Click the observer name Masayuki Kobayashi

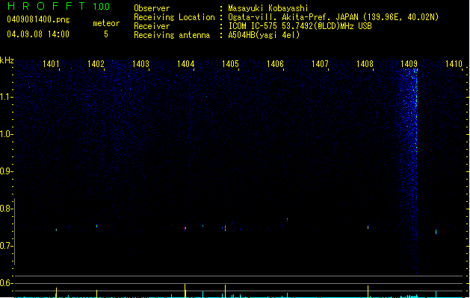click(268, 8)
